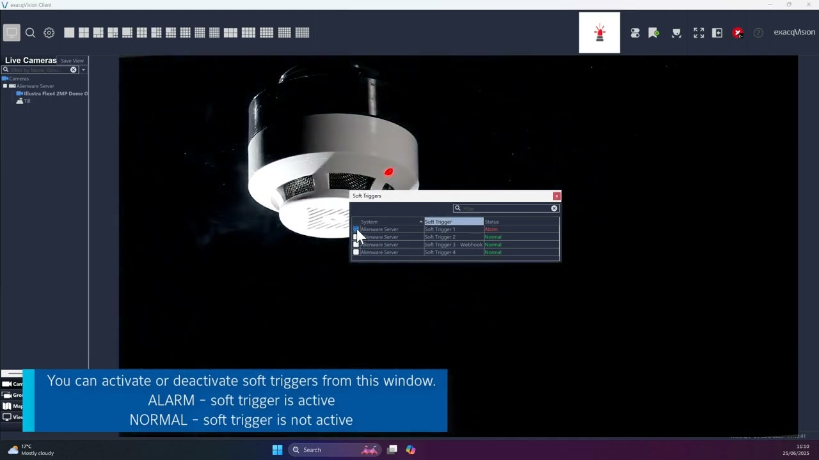Clear the Live Cameras filter text

tap(74, 70)
